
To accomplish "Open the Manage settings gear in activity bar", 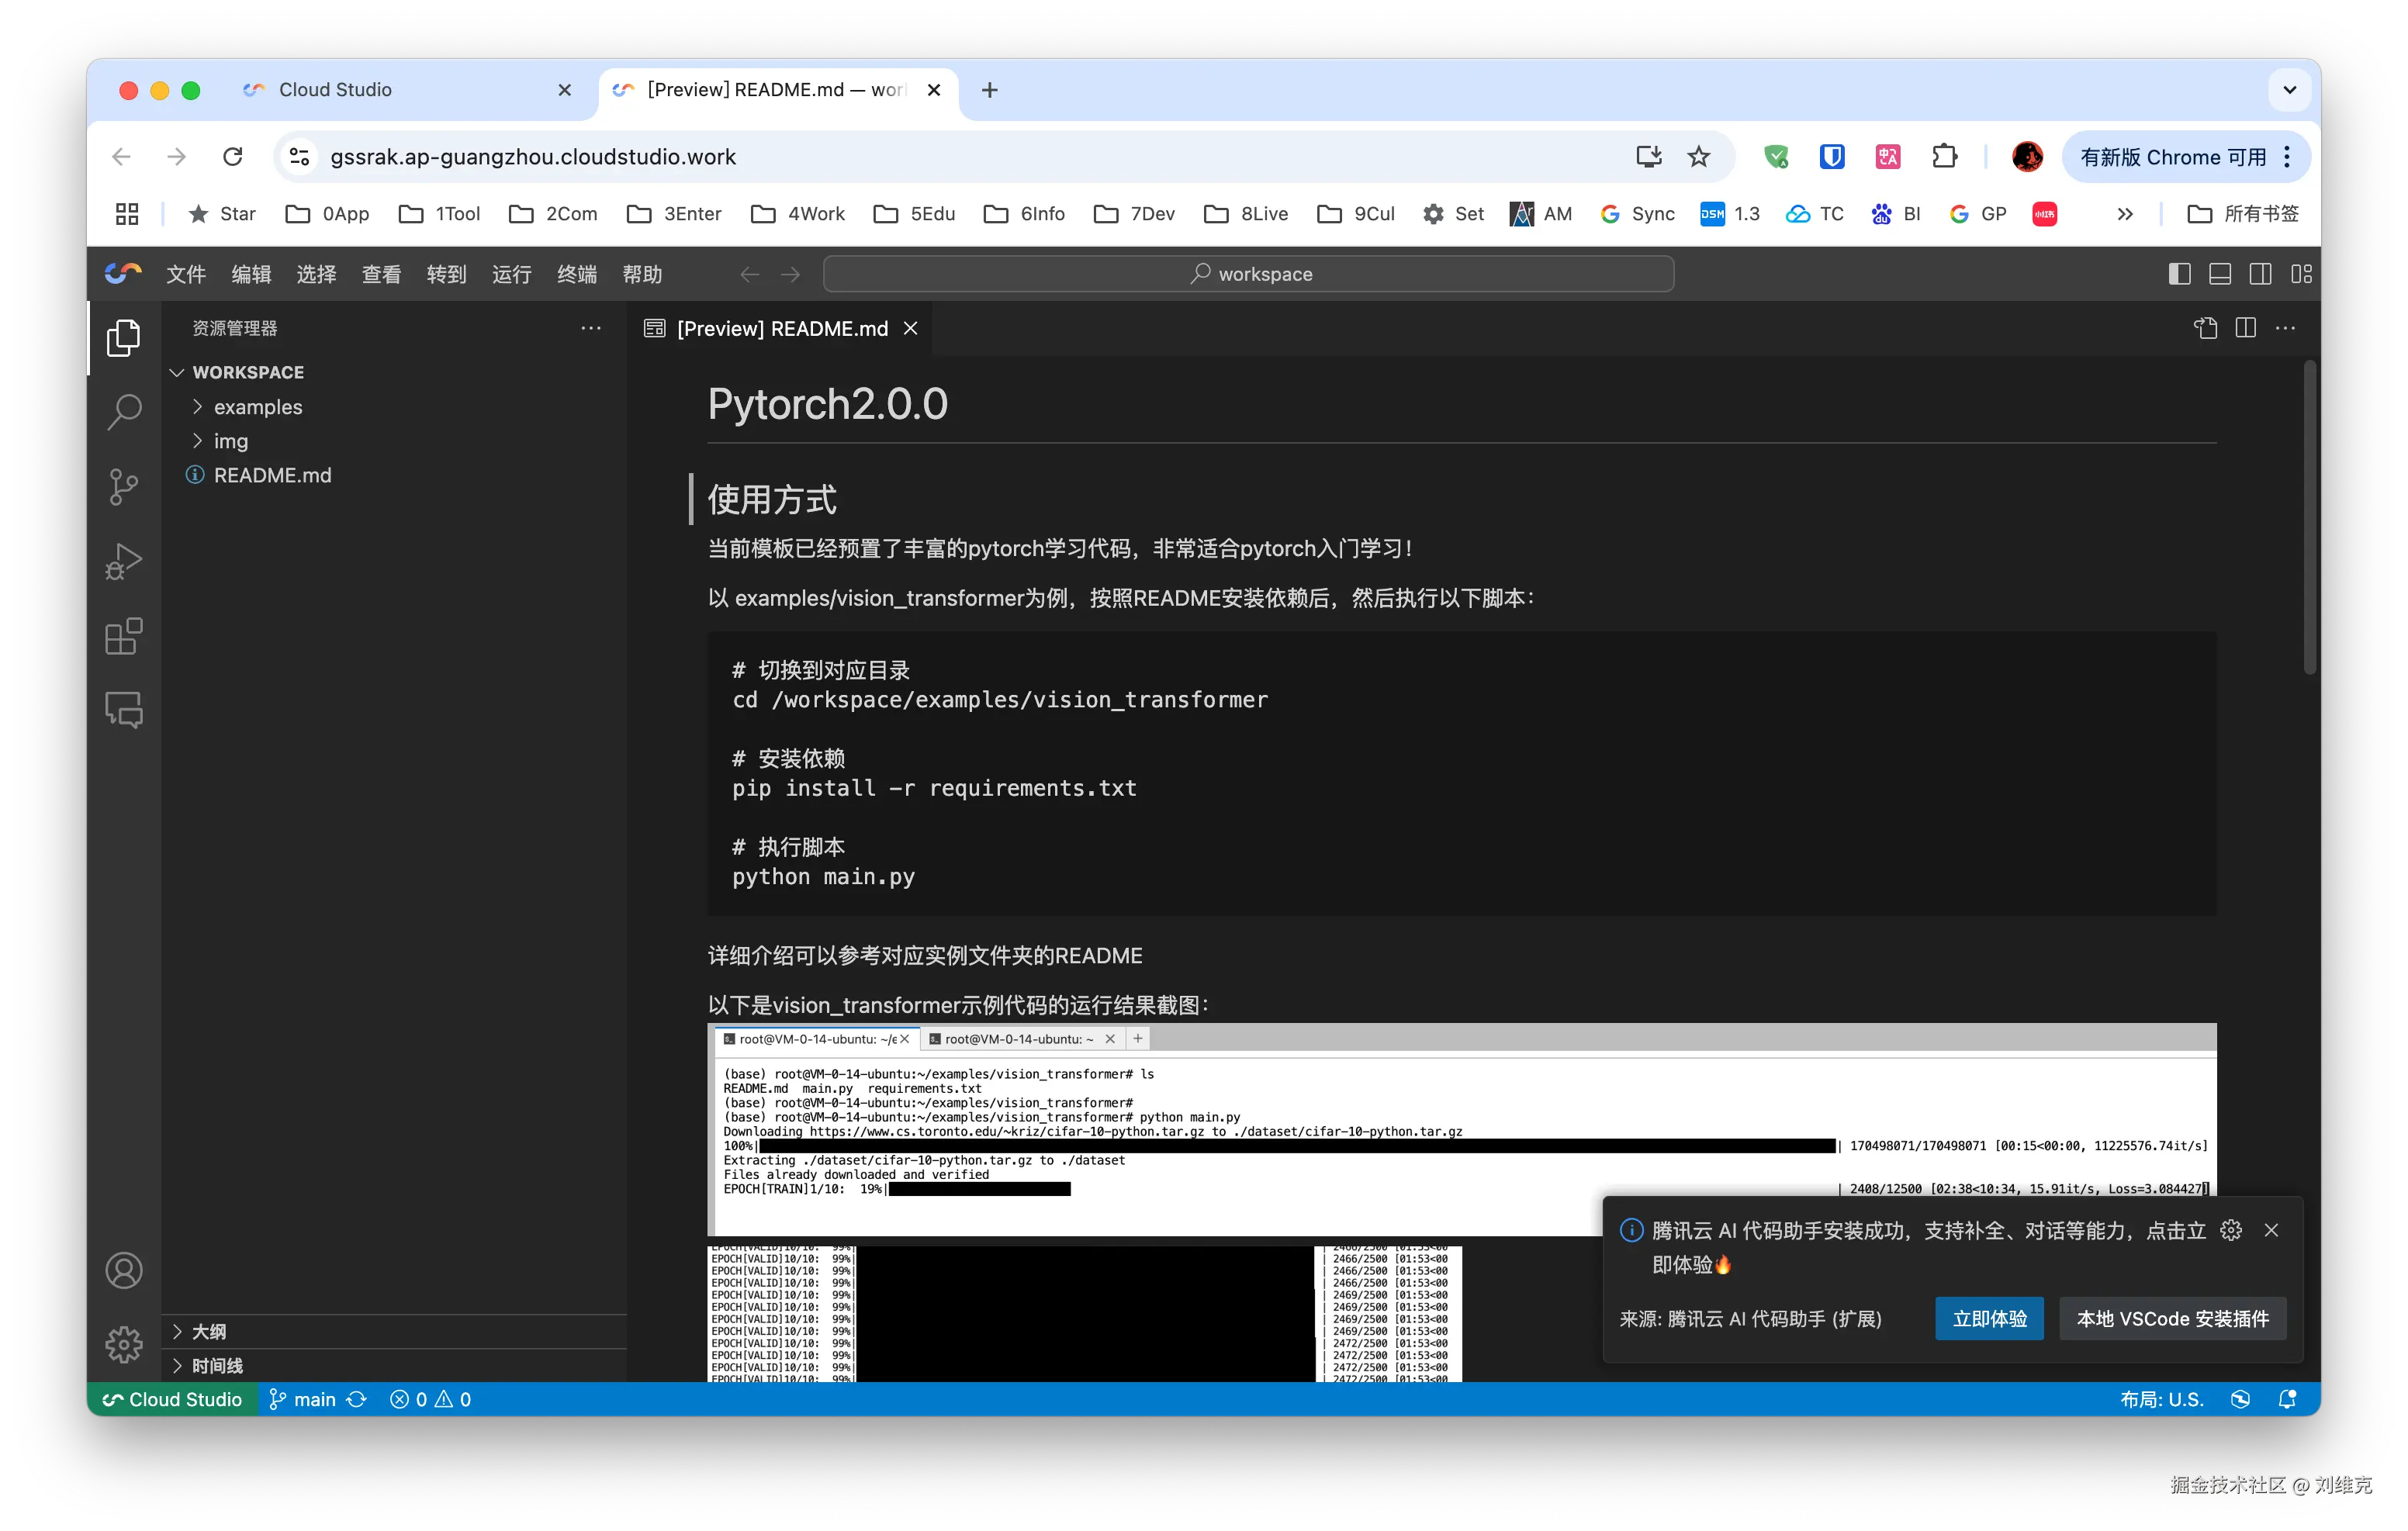I will 123,1345.
